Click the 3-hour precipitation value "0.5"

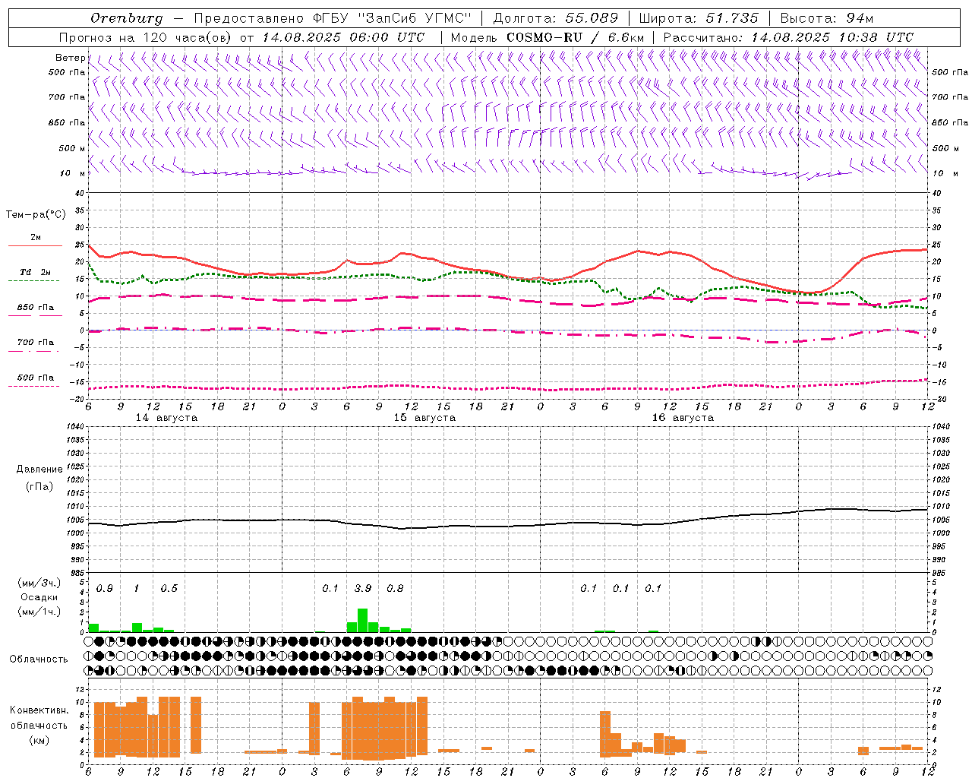pos(169,589)
